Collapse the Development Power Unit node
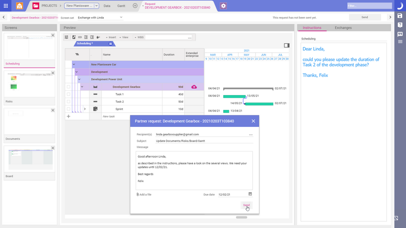This screenshot has width=406, height=228. [79, 79]
